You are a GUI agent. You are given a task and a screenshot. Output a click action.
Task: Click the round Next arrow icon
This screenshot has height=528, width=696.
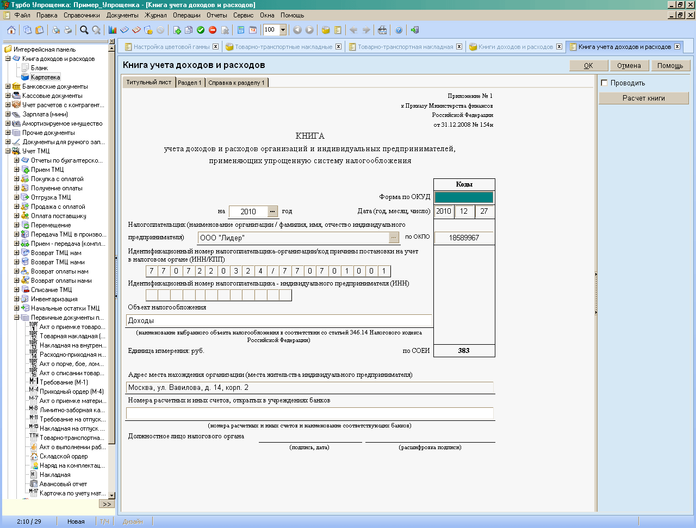[309, 30]
